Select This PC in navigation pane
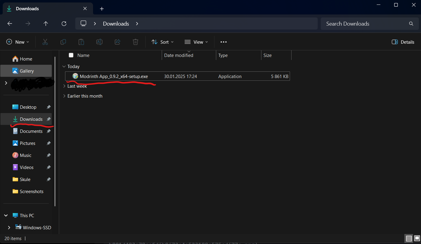Screen dimensions: 421x244 point(26,216)
